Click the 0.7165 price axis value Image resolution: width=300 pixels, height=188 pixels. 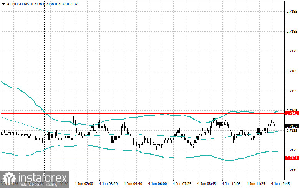point(292,71)
